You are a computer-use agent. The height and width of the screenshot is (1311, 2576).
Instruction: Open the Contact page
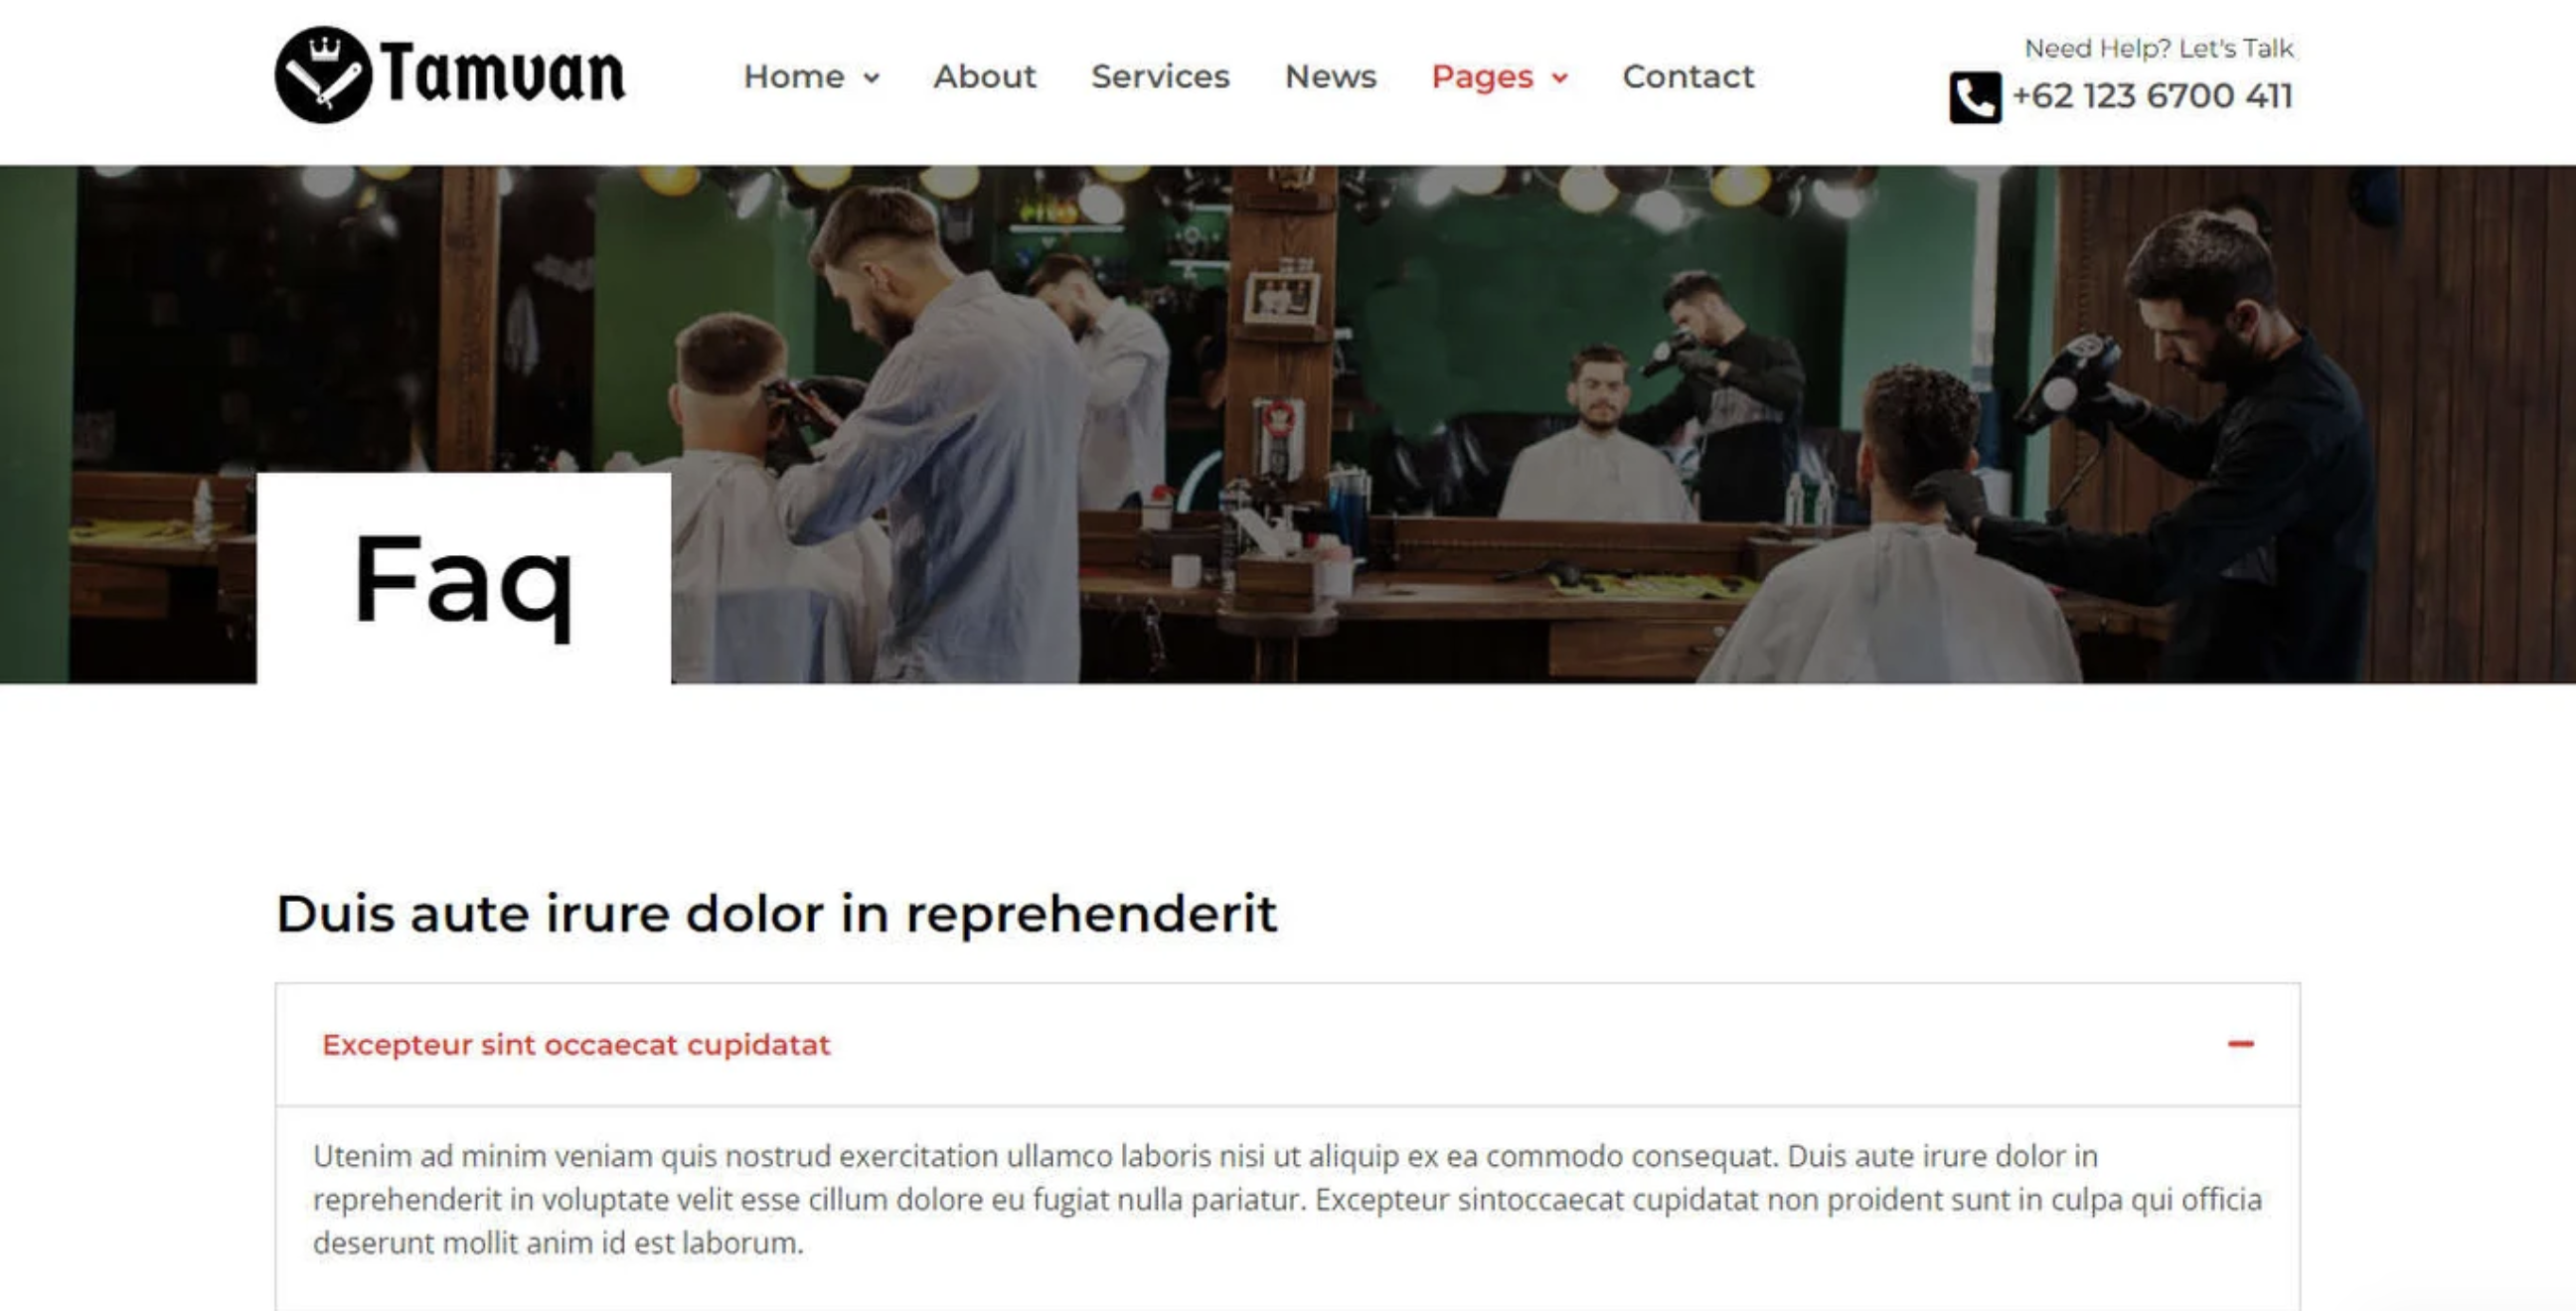pos(1688,76)
